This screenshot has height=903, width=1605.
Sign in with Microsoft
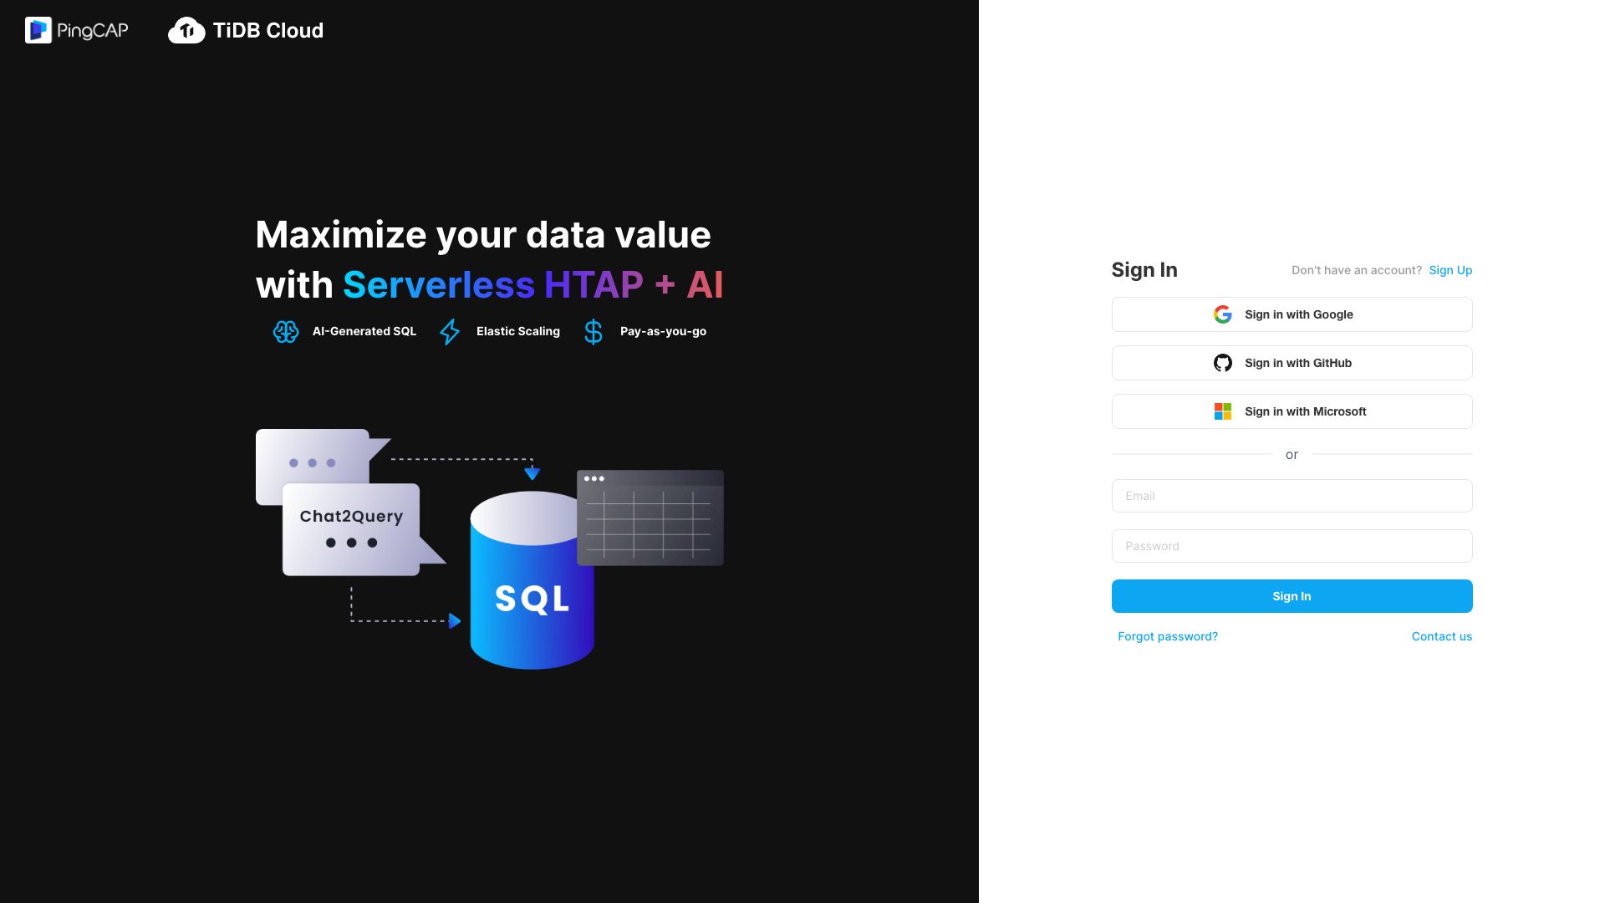tap(1292, 411)
